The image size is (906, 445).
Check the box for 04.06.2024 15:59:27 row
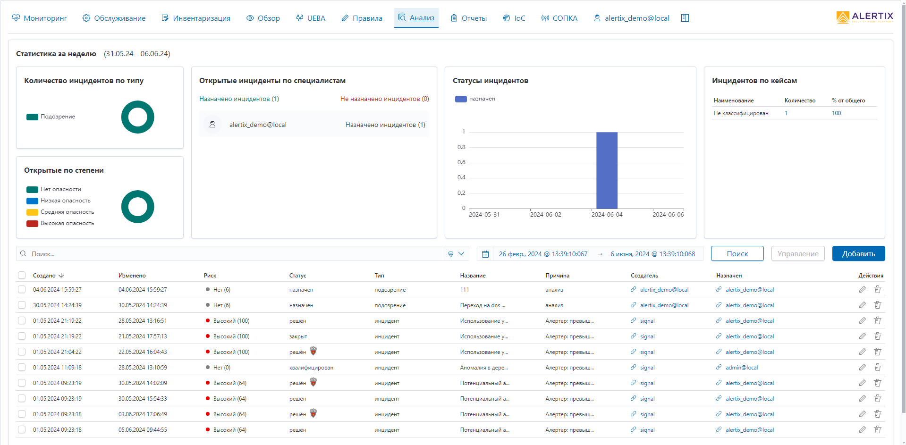coord(22,289)
